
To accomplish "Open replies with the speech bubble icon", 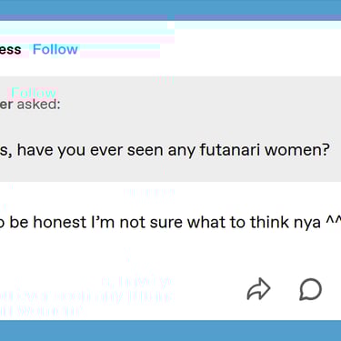I will click(x=310, y=289).
